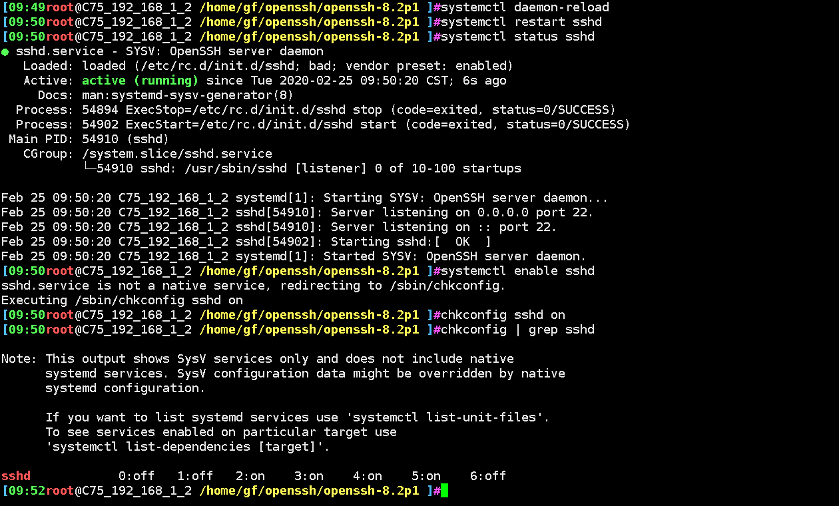Click the path in the 09:52 prompt line
The image size is (839, 506).
(x=309, y=491)
